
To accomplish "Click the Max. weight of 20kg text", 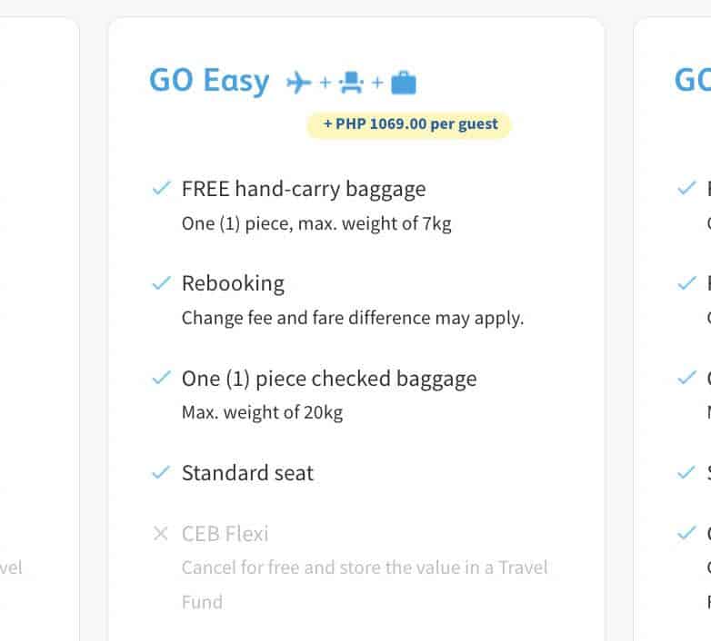I will [x=262, y=412].
